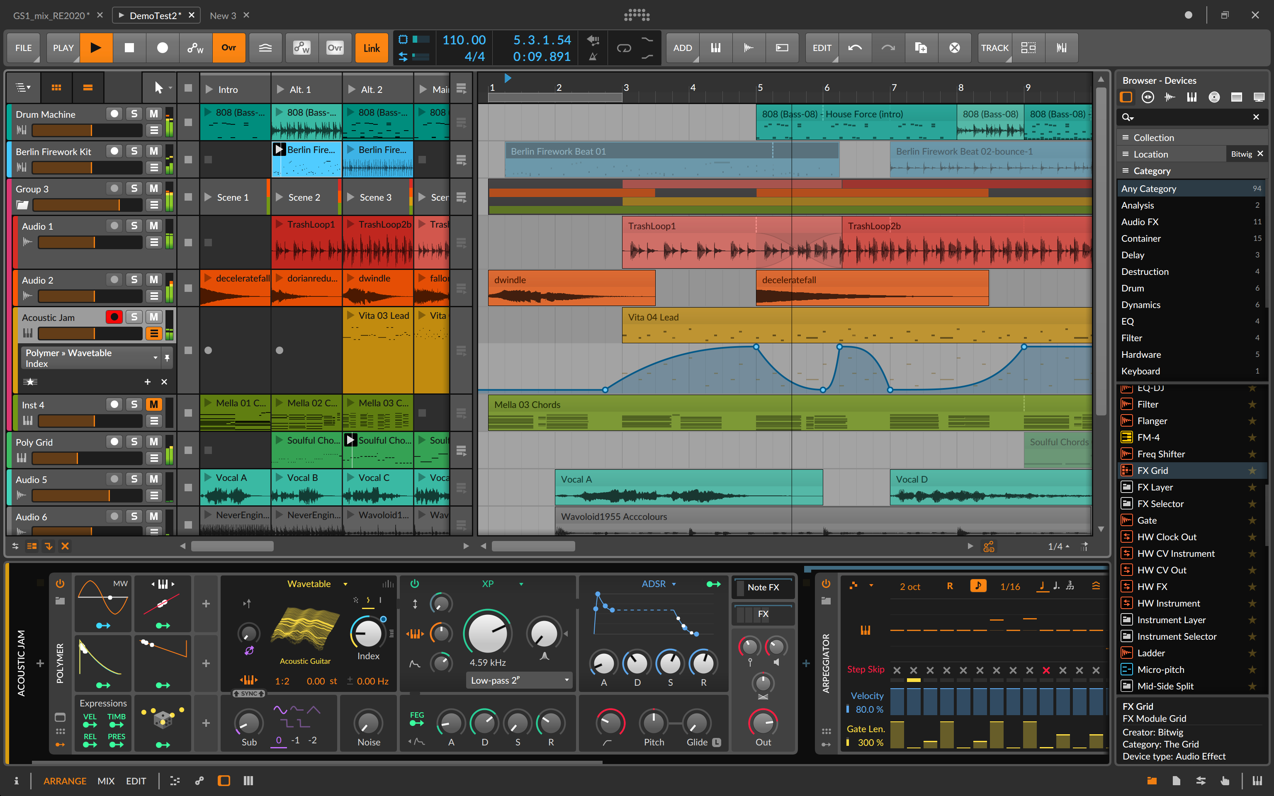This screenshot has width=1274, height=796.
Task: Click the Polymer power icon
Action: tap(60, 583)
